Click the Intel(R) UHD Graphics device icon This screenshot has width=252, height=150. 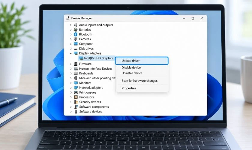point(81,58)
